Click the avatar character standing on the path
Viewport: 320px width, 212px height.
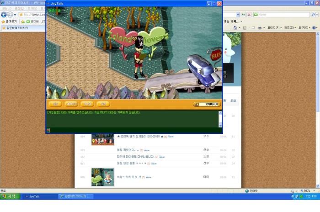[139, 58]
